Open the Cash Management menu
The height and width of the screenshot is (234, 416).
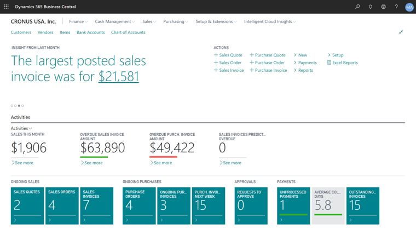(x=115, y=21)
